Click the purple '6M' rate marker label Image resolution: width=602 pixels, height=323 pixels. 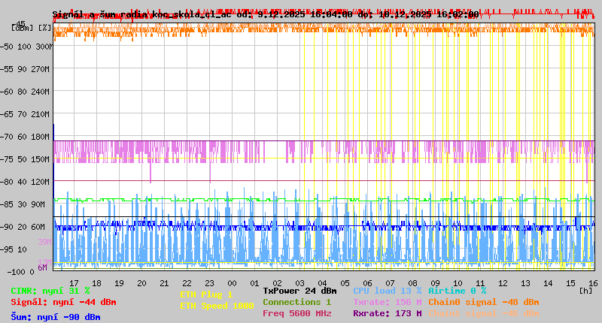pyautogui.click(x=43, y=267)
